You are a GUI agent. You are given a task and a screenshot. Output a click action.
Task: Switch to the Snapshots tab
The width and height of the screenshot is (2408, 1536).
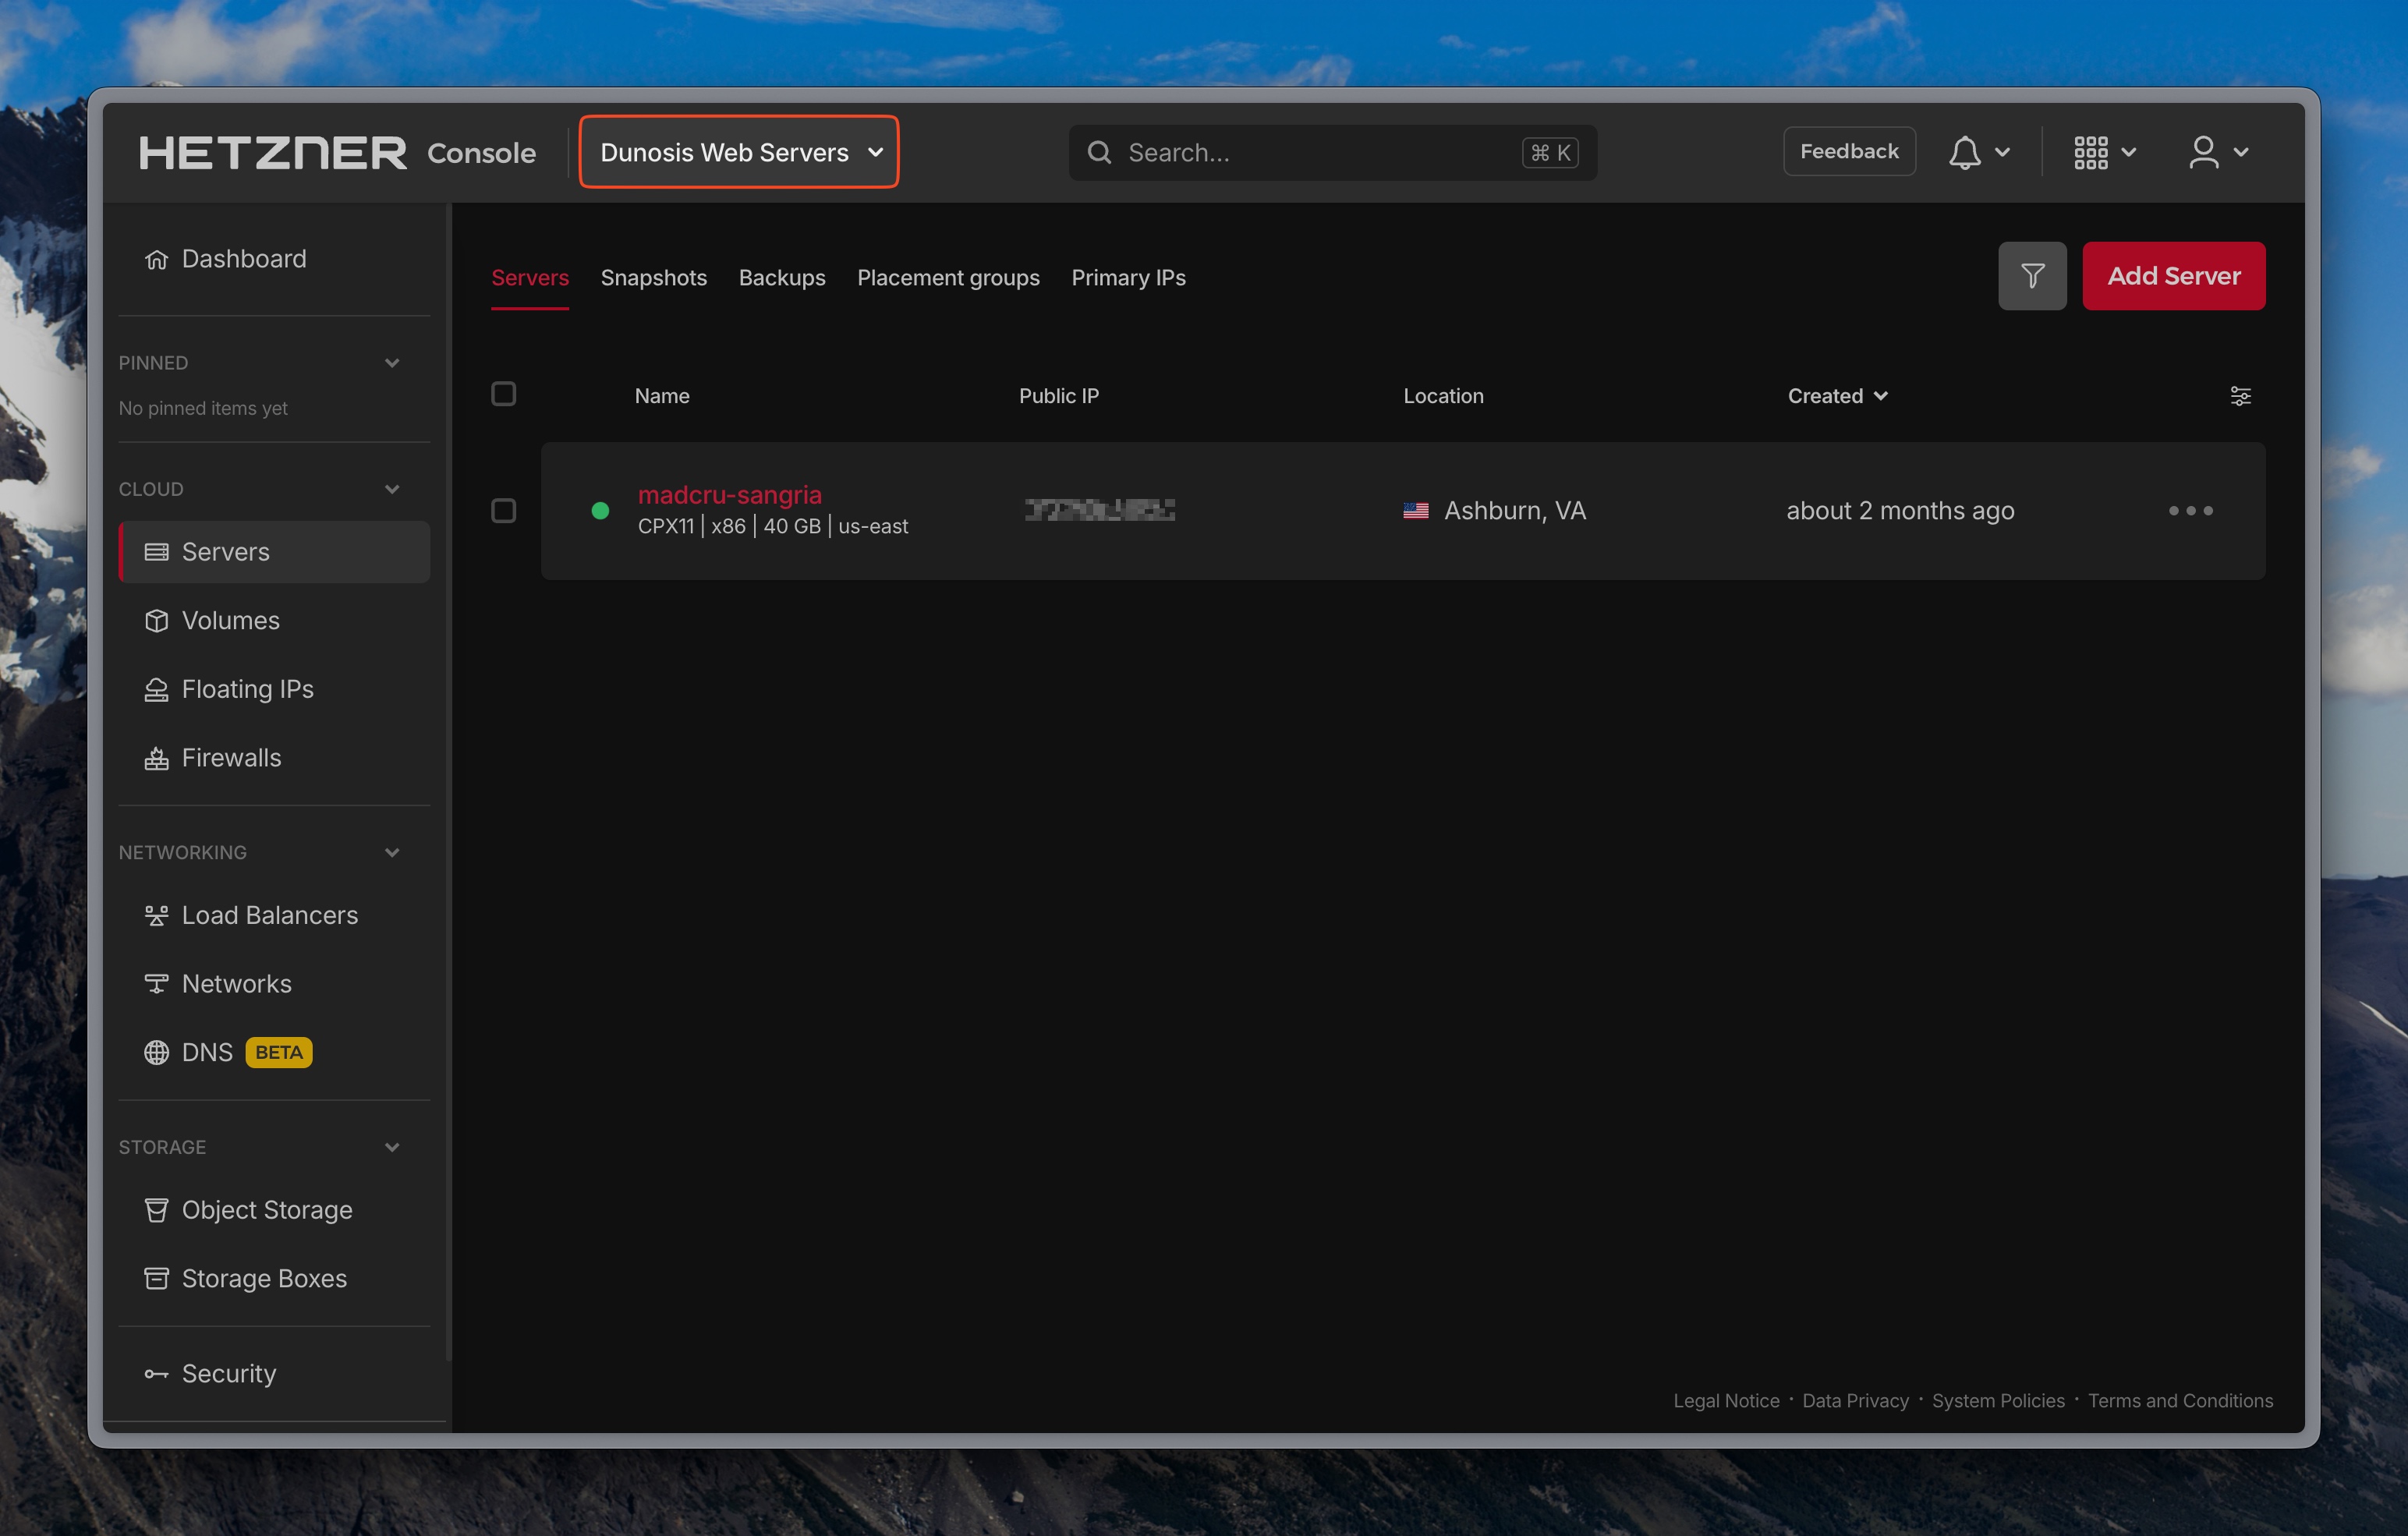(x=654, y=278)
